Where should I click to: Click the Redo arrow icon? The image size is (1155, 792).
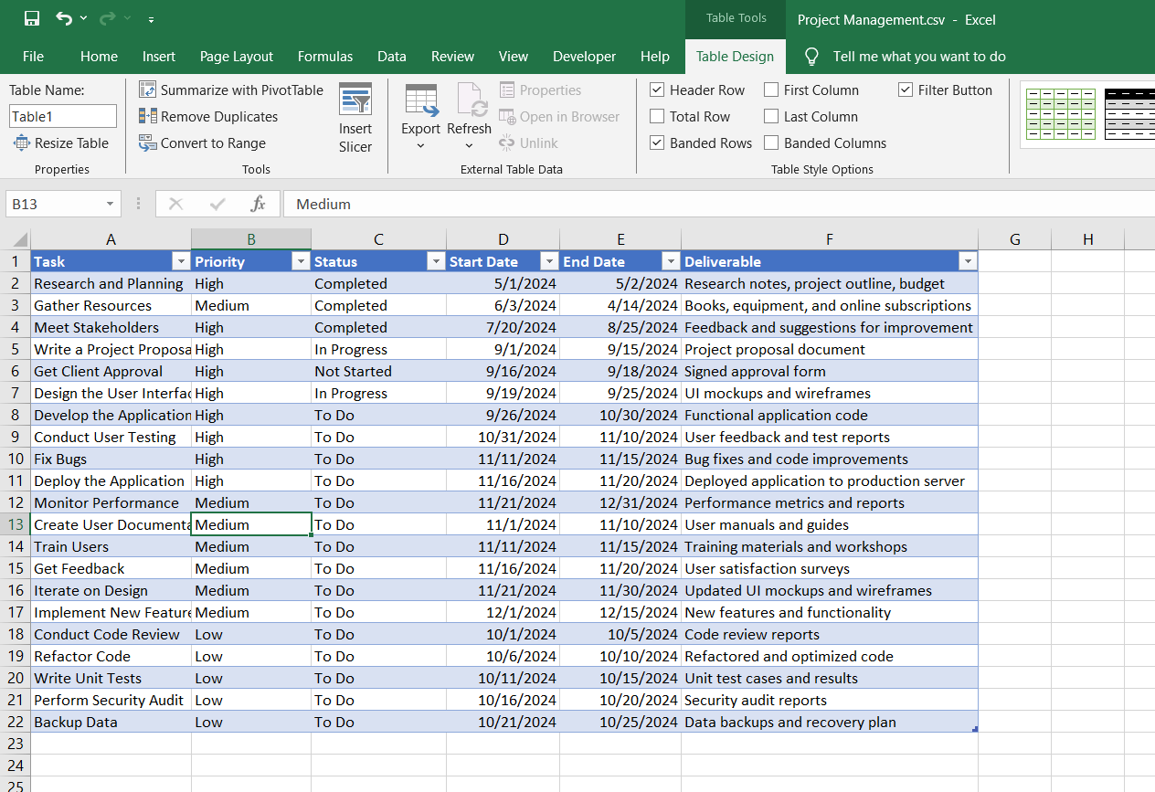click(107, 18)
